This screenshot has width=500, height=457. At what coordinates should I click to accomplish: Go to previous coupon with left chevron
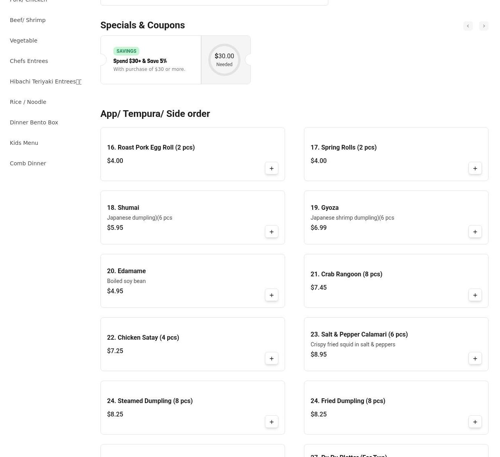click(468, 26)
